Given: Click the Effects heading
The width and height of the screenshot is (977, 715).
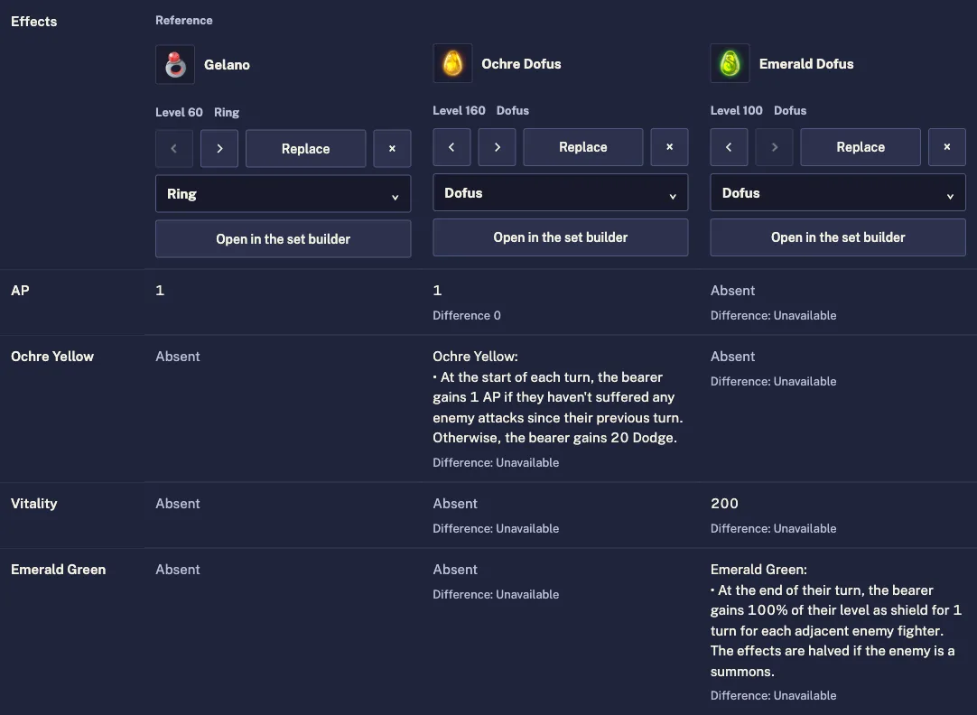Looking at the screenshot, I should pos(33,21).
